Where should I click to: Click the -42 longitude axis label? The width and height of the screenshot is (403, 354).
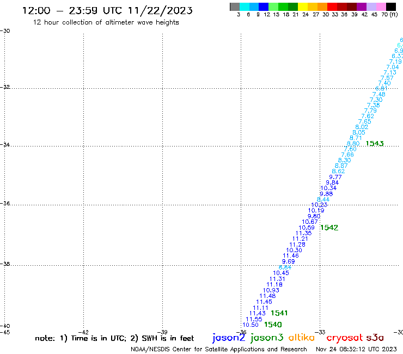point(83,332)
